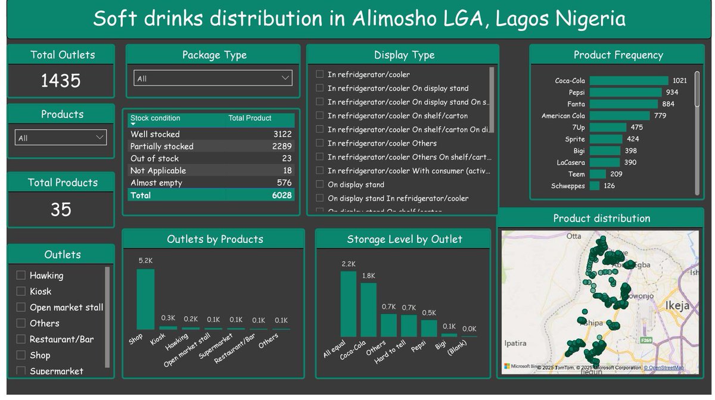Click the Bigi frequency bar
This screenshot has height=400, width=715.
pyautogui.click(x=605, y=151)
